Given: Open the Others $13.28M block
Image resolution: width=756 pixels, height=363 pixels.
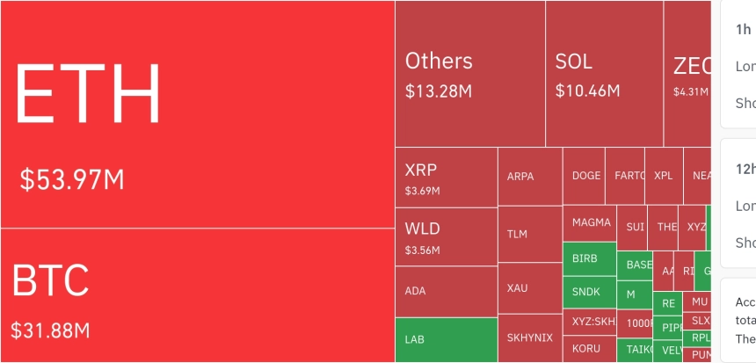Looking at the screenshot, I should 470,74.
